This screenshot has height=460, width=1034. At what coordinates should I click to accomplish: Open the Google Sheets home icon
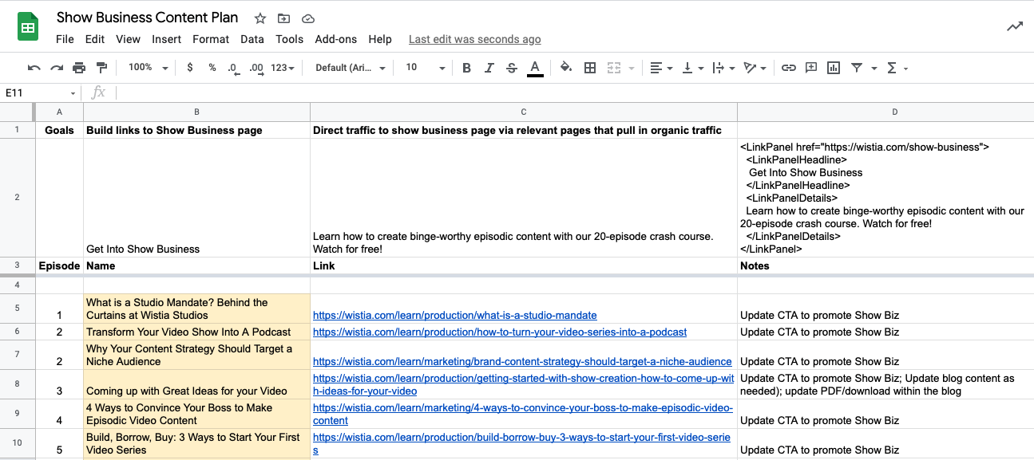click(x=29, y=28)
